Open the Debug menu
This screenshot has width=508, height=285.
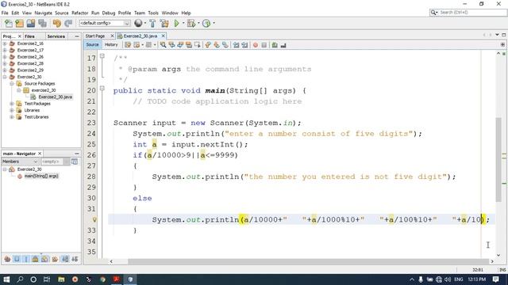[109, 13]
